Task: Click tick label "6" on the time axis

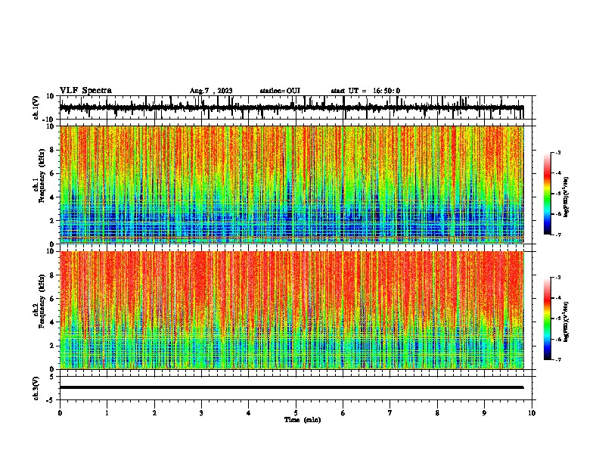Action: pyautogui.click(x=343, y=413)
